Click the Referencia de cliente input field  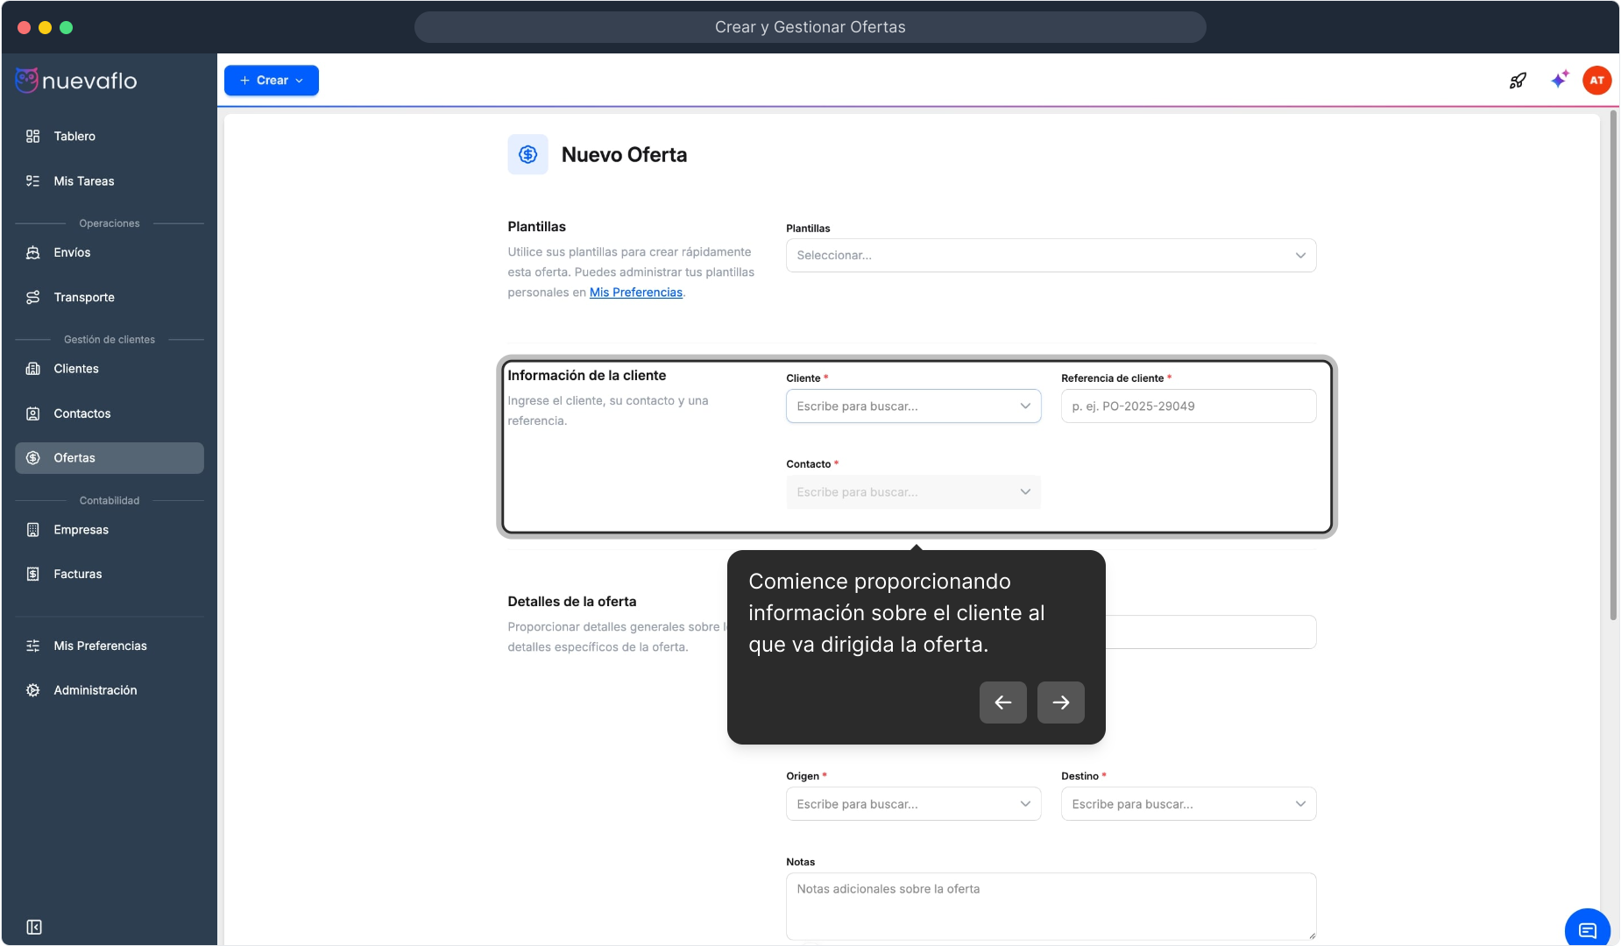pos(1187,406)
